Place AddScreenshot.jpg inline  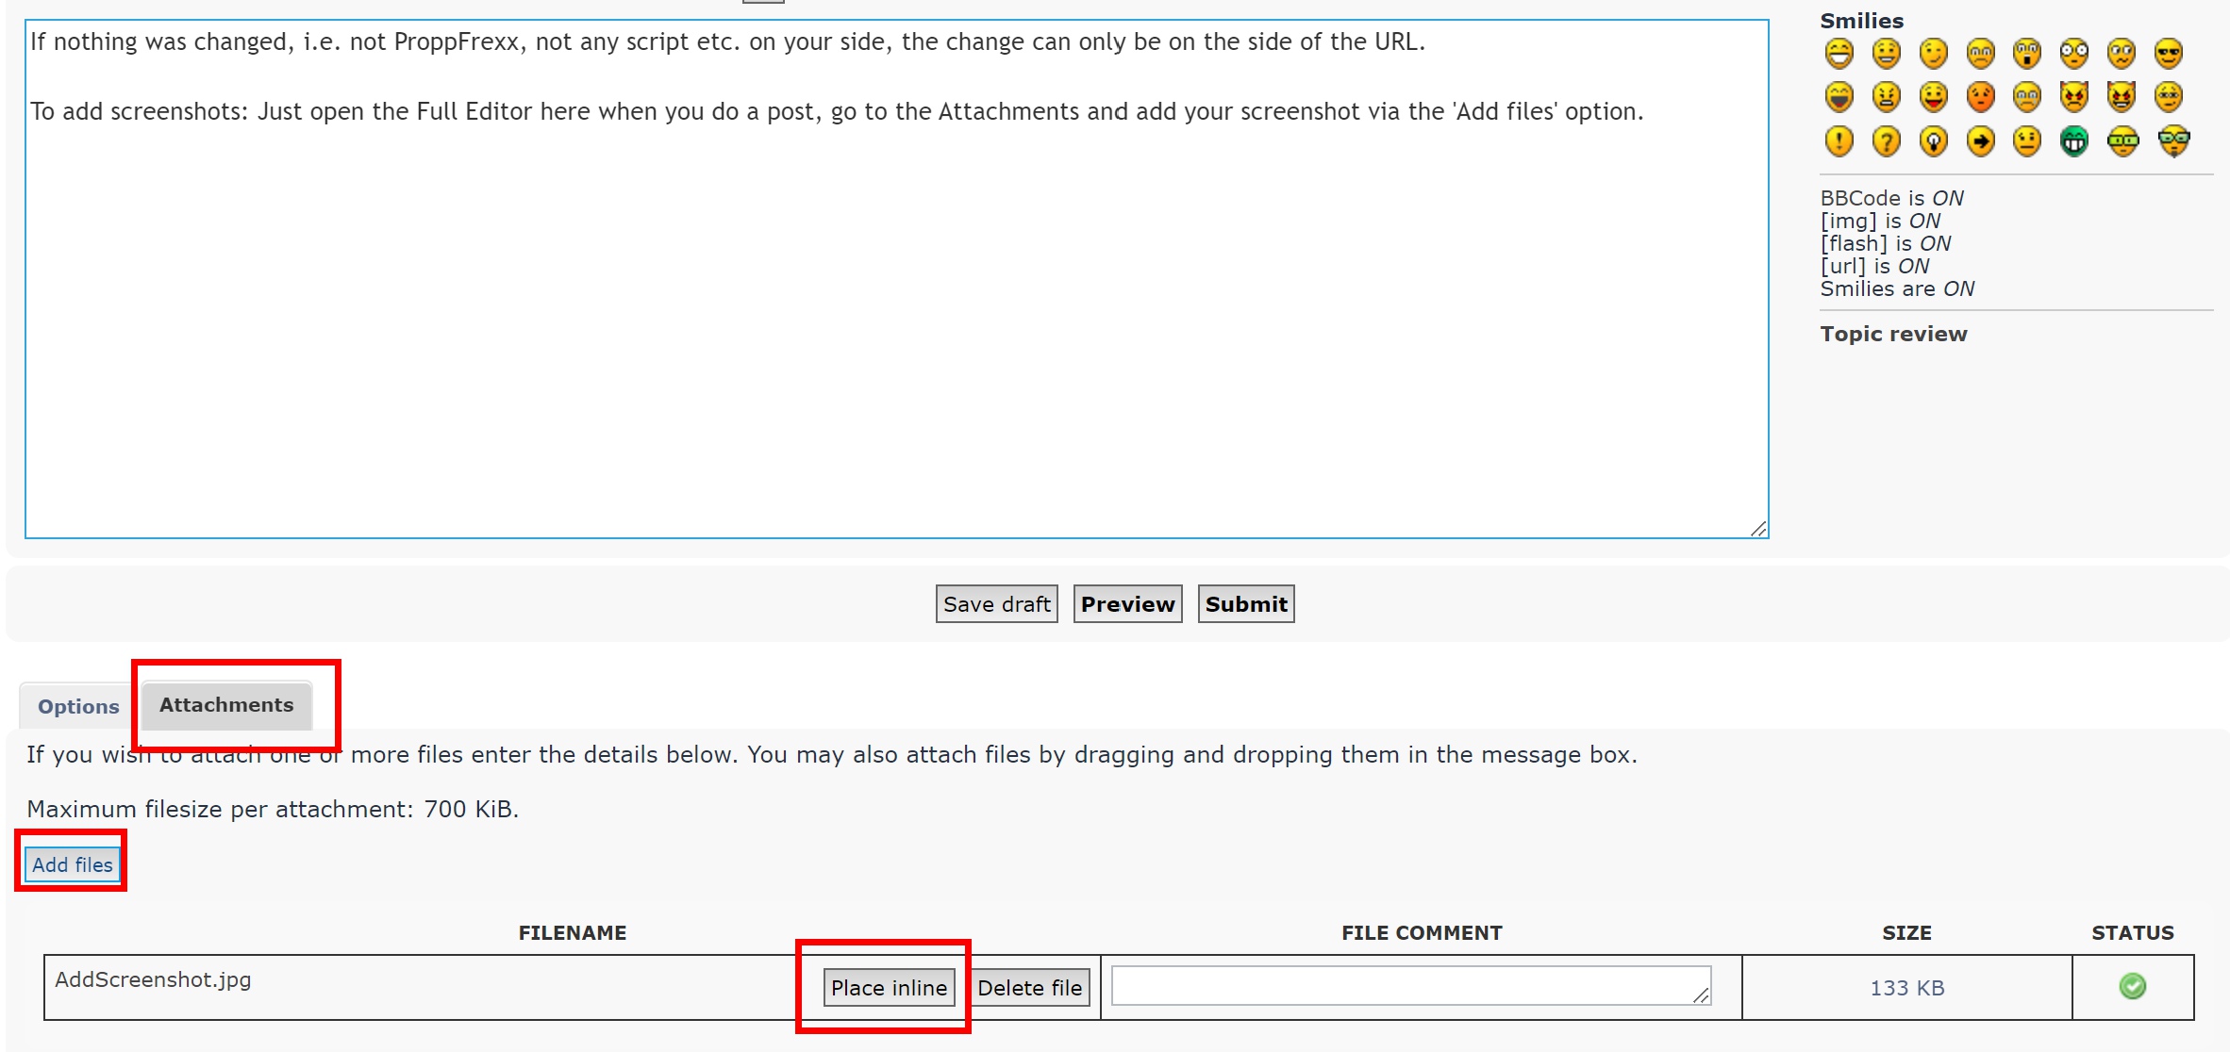coord(889,987)
